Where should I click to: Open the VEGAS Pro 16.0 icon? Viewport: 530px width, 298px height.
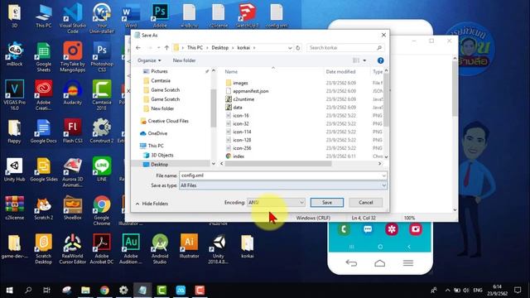pyautogui.click(x=14, y=95)
